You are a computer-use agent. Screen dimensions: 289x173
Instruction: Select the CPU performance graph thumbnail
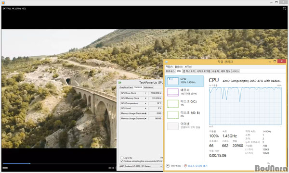click(173, 81)
